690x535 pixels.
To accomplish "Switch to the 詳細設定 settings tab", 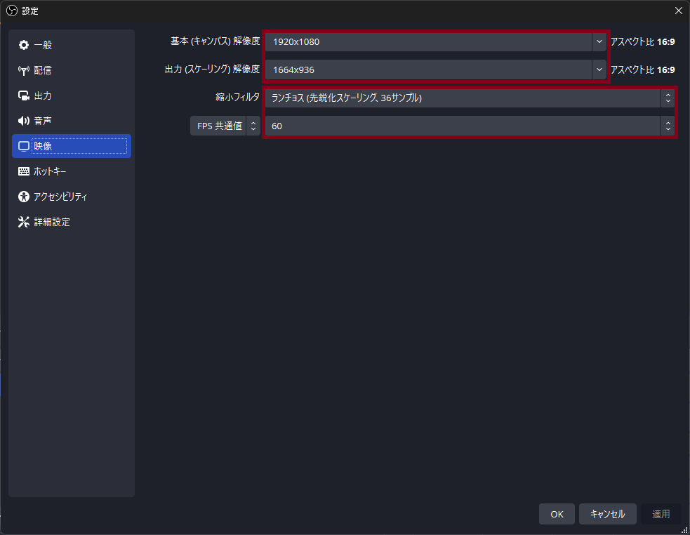I will pyautogui.click(x=52, y=222).
